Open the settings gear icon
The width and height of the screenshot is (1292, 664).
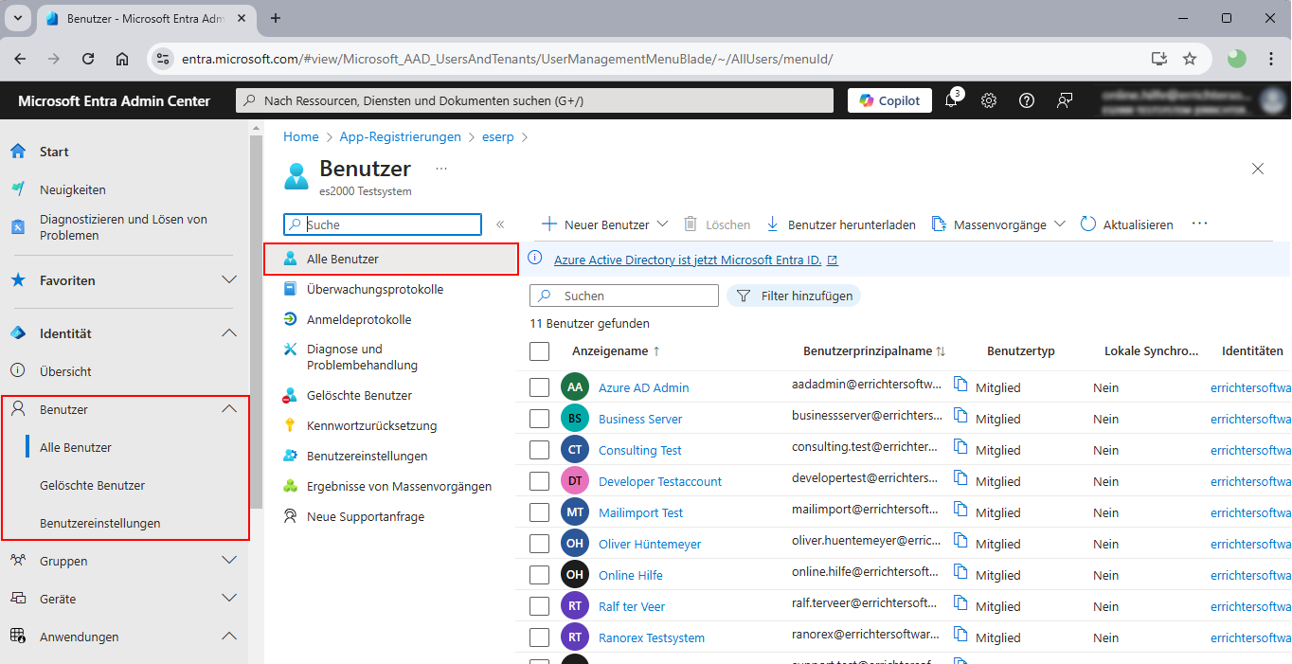(989, 100)
